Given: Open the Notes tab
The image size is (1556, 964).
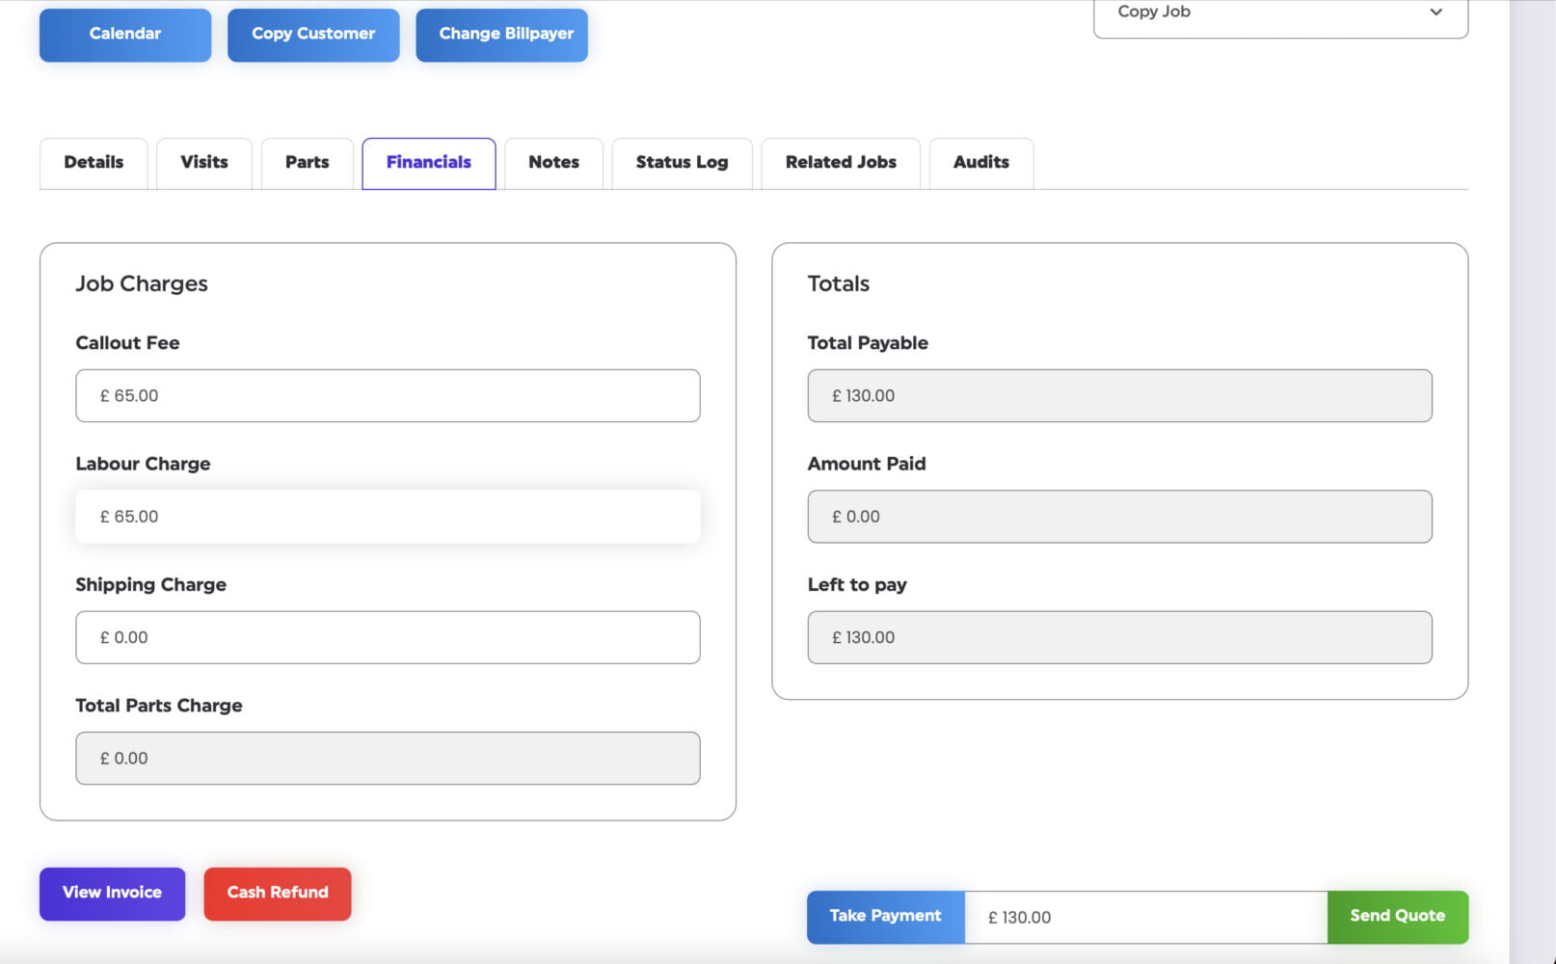Looking at the screenshot, I should tap(553, 163).
